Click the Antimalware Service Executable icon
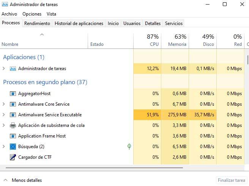This screenshot has height=186, width=249. (x=13, y=115)
